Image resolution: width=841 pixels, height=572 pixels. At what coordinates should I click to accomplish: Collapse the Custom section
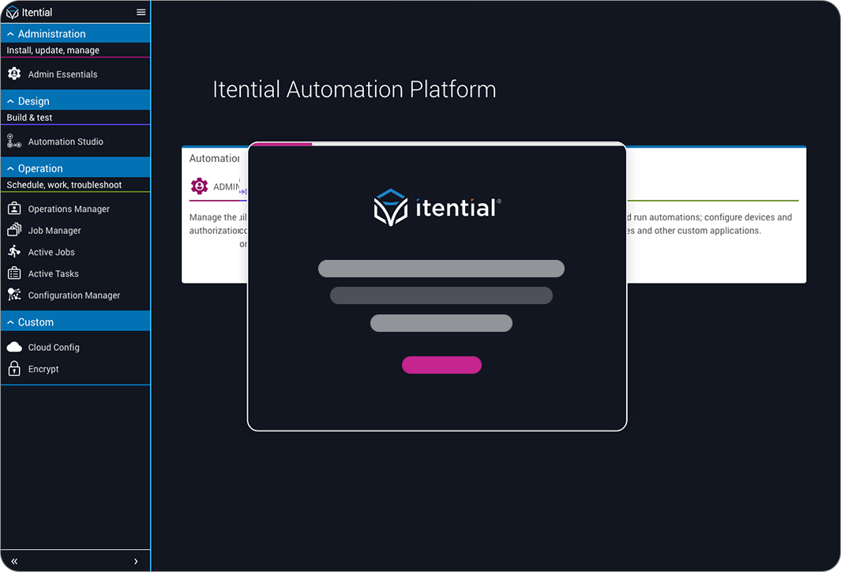click(x=10, y=322)
